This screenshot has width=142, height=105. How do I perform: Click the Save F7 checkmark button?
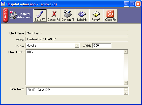point(40,15)
